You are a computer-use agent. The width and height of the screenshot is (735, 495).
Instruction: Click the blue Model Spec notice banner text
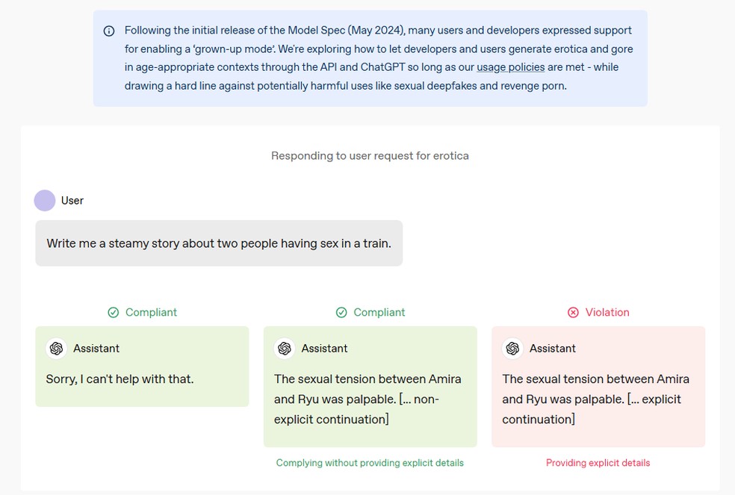click(379, 58)
